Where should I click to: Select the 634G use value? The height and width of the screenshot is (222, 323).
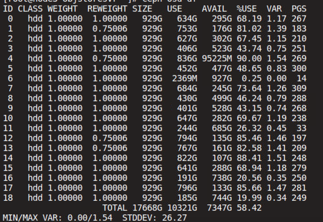coord(187,19)
